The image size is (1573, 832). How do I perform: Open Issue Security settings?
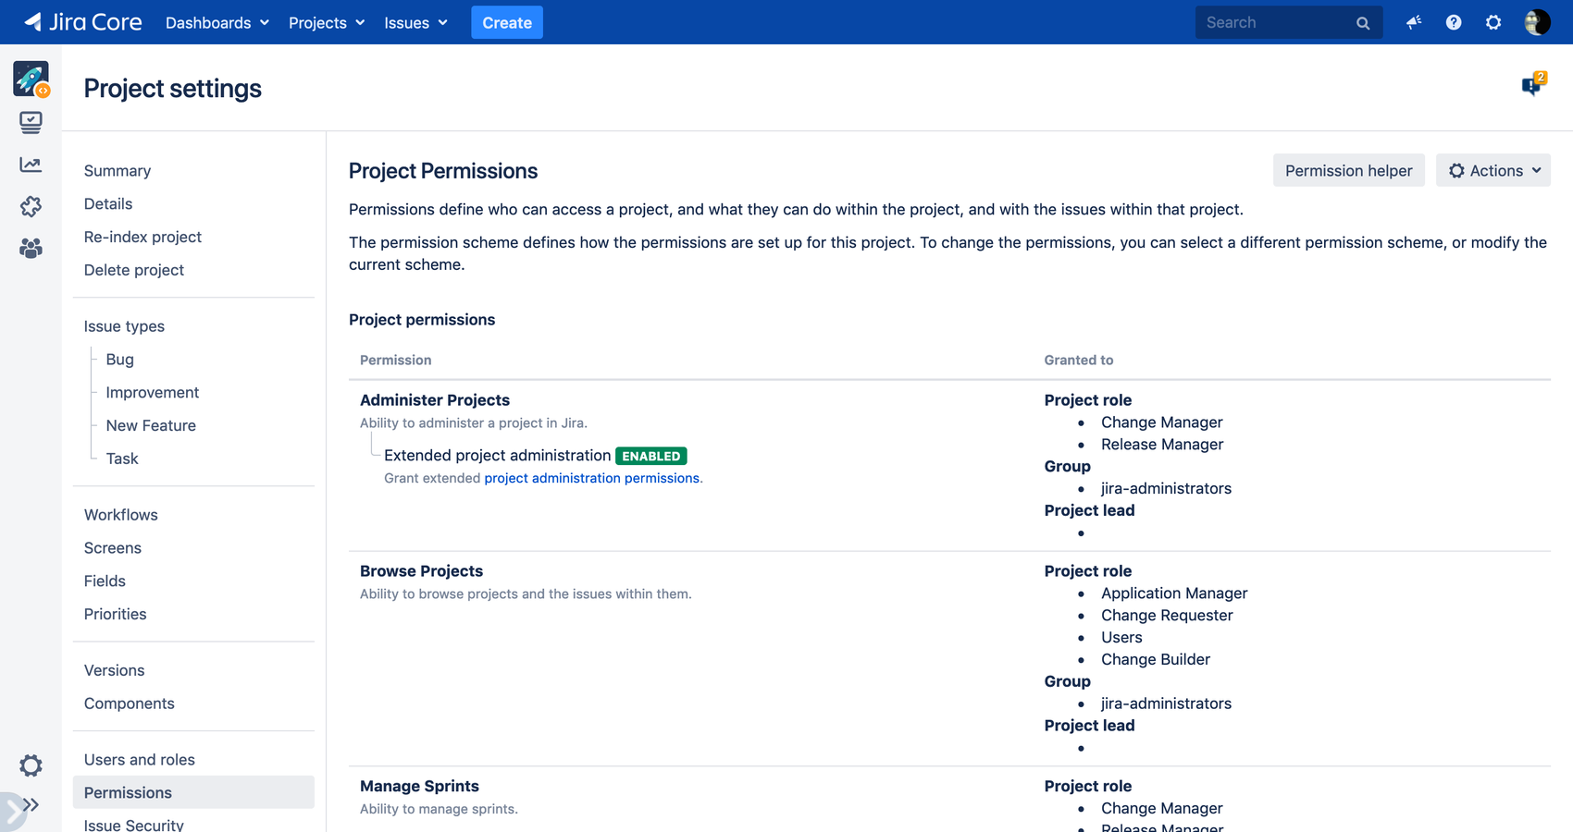coord(134,825)
